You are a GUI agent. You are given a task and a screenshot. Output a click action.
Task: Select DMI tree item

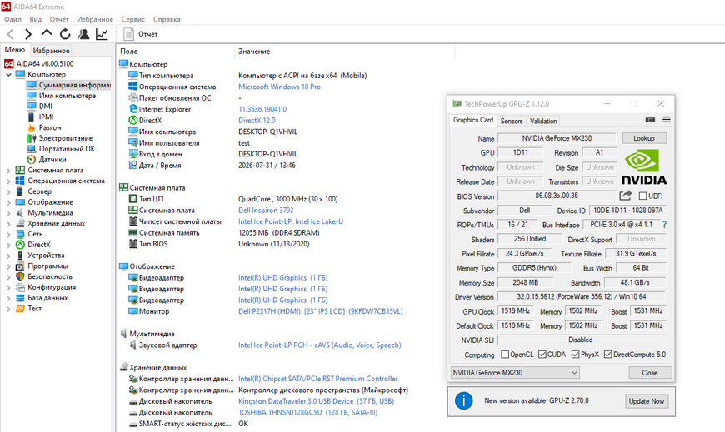click(x=40, y=107)
